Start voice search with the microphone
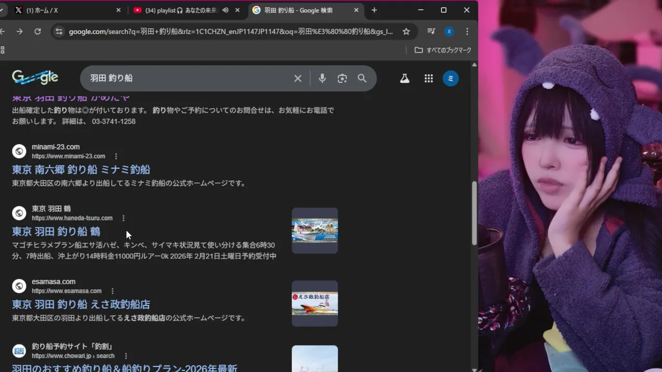Image resolution: width=662 pixels, height=372 pixels. (322, 79)
